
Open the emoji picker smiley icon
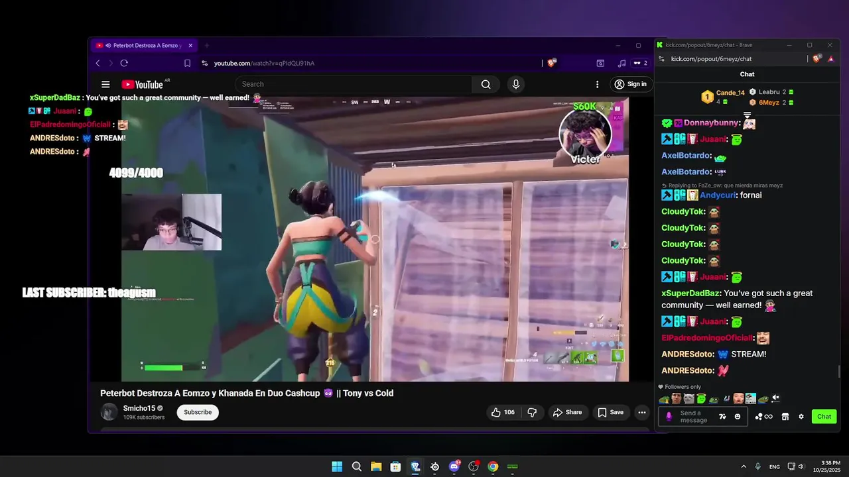[738, 417]
